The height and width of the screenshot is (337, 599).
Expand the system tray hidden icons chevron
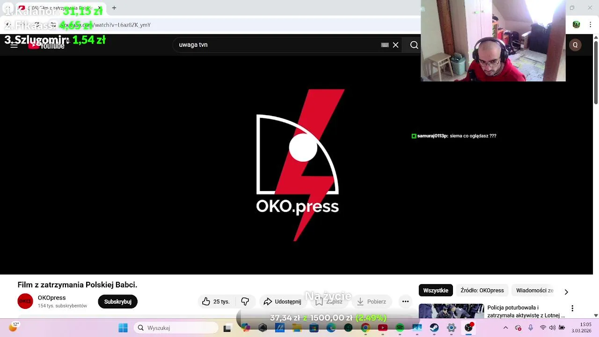point(505,328)
